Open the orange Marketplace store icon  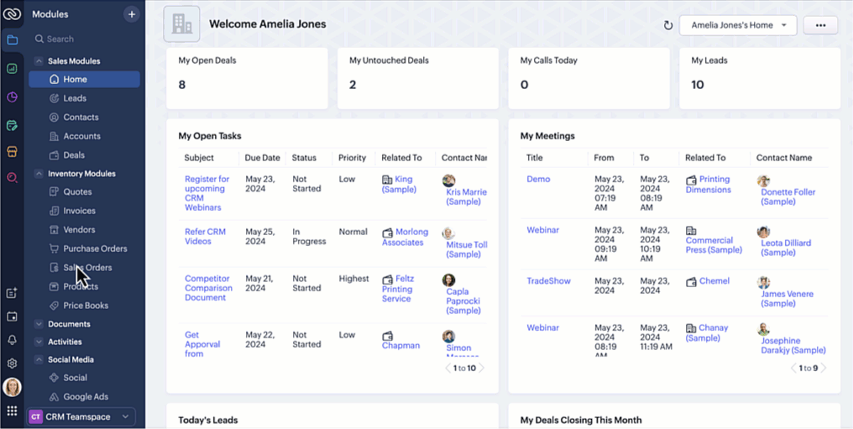pos(12,151)
